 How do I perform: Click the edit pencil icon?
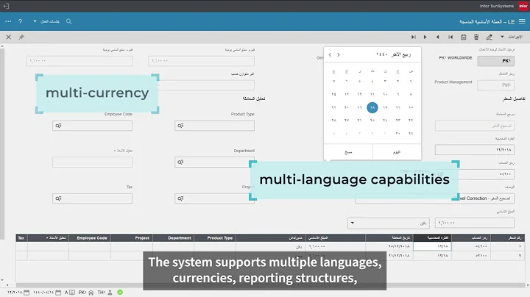click(x=489, y=37)
